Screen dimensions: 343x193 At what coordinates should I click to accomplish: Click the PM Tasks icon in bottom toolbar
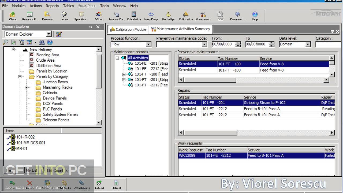pyautogui.click(x=64, y=185)
